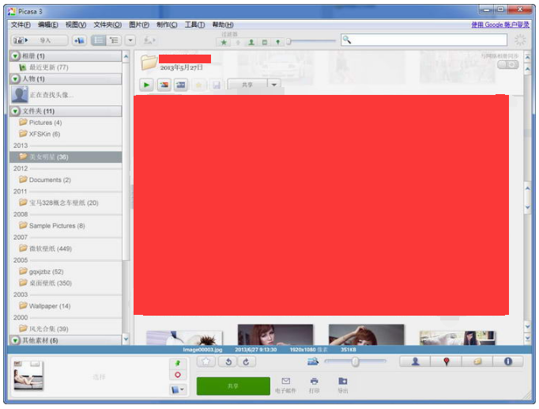Click the Export (导出) icon
The height and width of the screenshot is (409, 539).
[x=343, y=381]
